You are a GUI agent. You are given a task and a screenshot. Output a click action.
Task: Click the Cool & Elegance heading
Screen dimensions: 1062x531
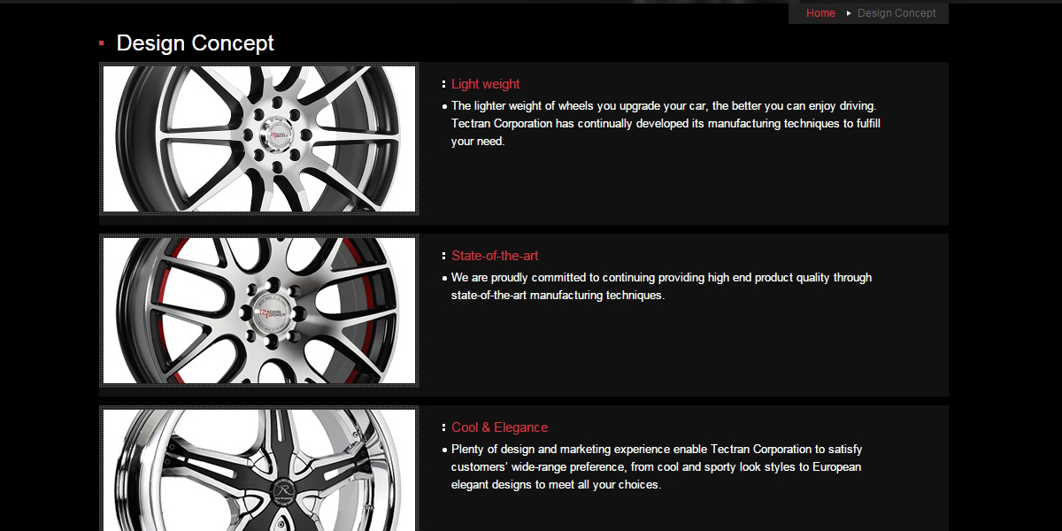click(x=500, y=427)
